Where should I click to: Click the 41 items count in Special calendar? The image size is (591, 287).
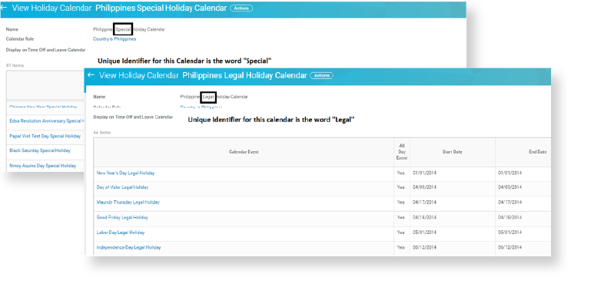coord(15,65)
